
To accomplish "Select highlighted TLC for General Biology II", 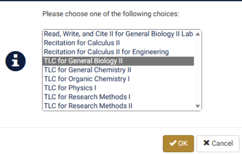I will click(x=83, y=61).
